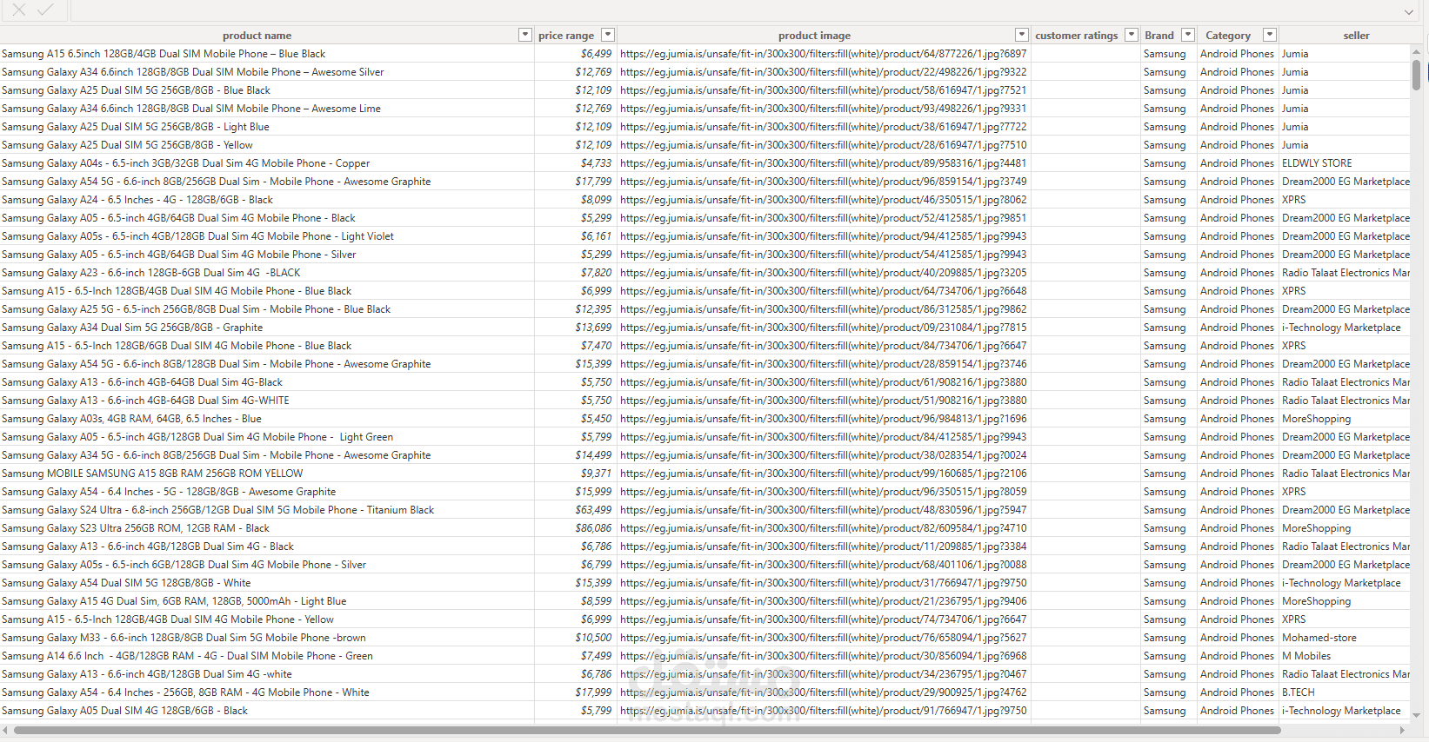Screen dimensions: 1429x742
Task: Select price cell $4,733
Action: point(596,163)
